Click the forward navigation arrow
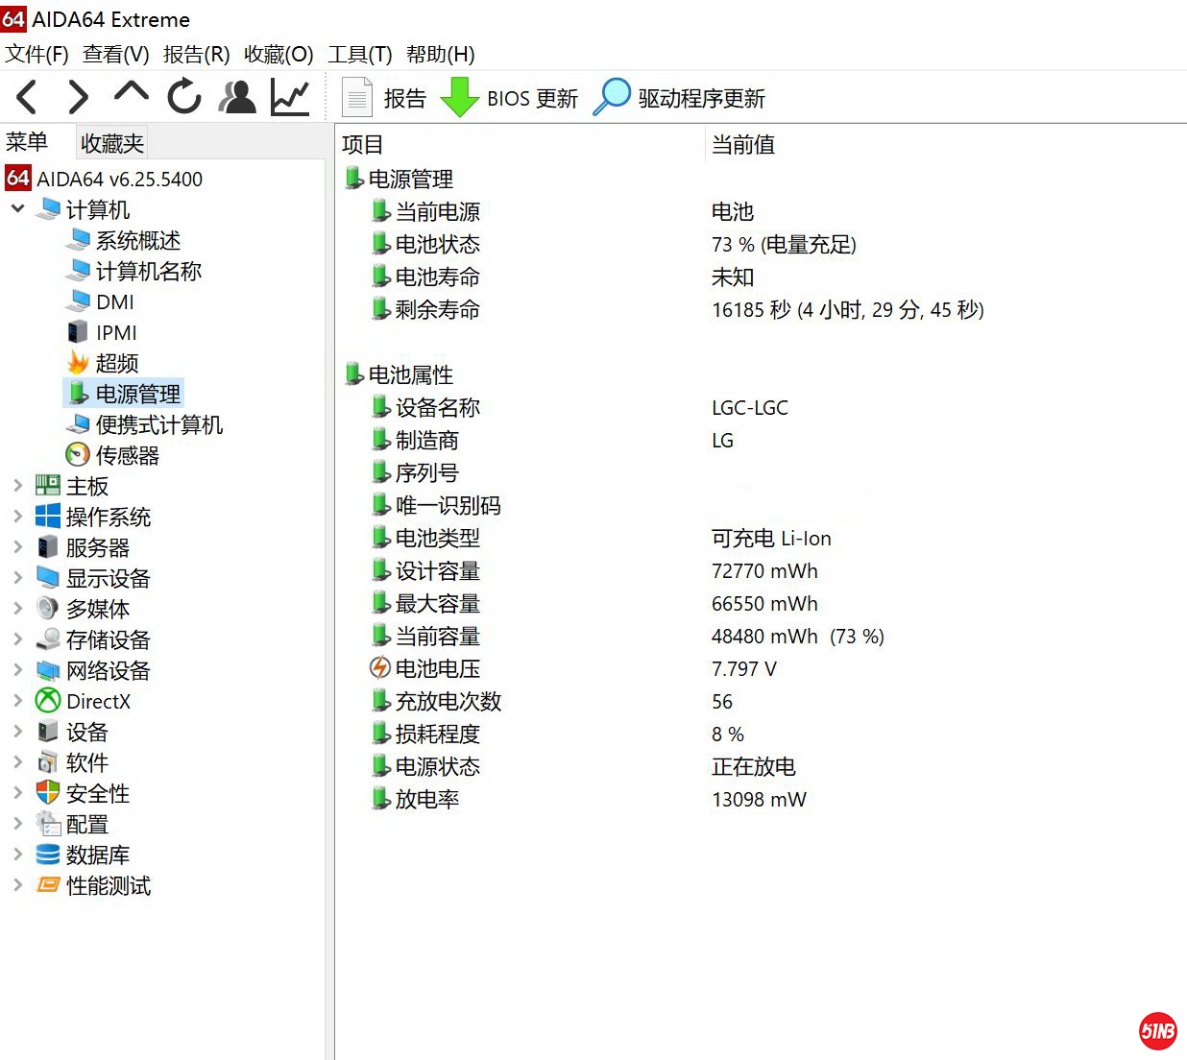The width and height of the screenshot is (1187, 1060). 78,97
